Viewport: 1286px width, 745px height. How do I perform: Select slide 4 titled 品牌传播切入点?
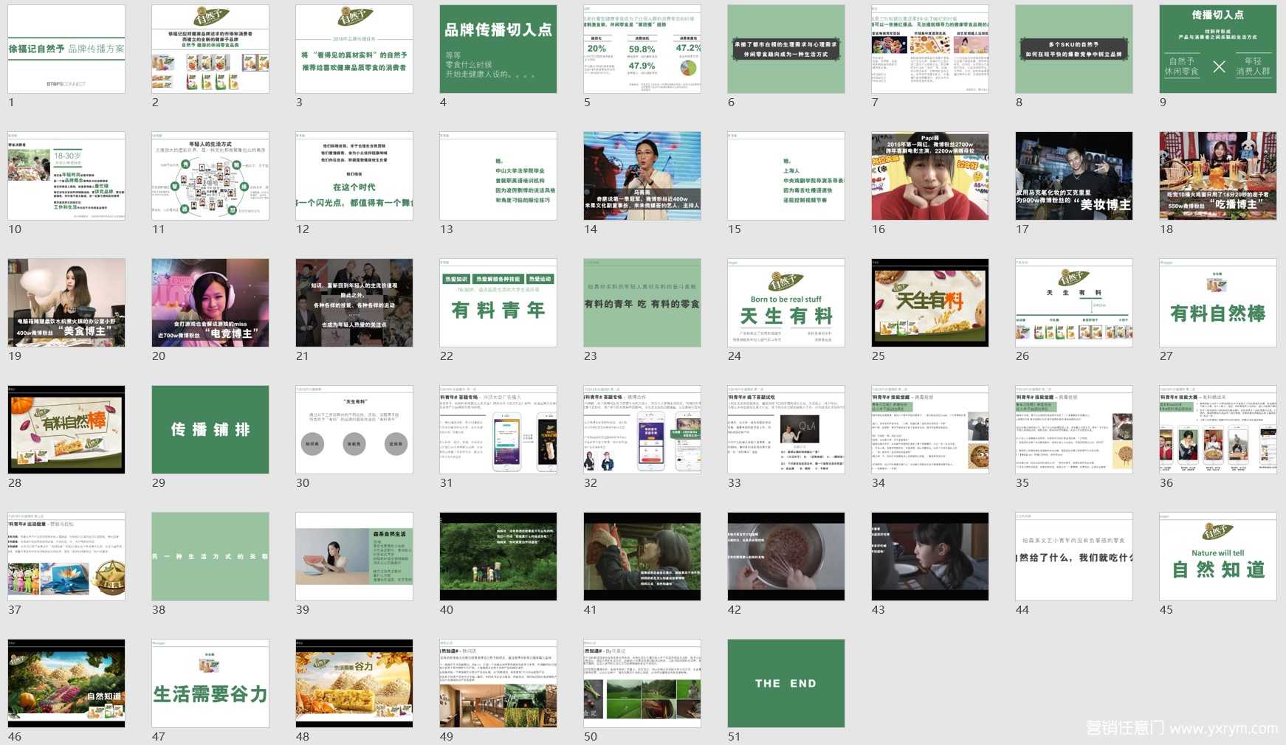click(x=498, y=49)
